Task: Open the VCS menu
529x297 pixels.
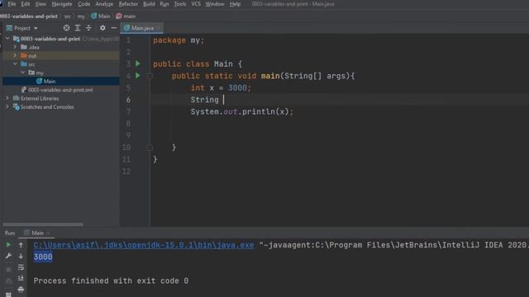Action: pyautogui.click(x=196, y=4)
